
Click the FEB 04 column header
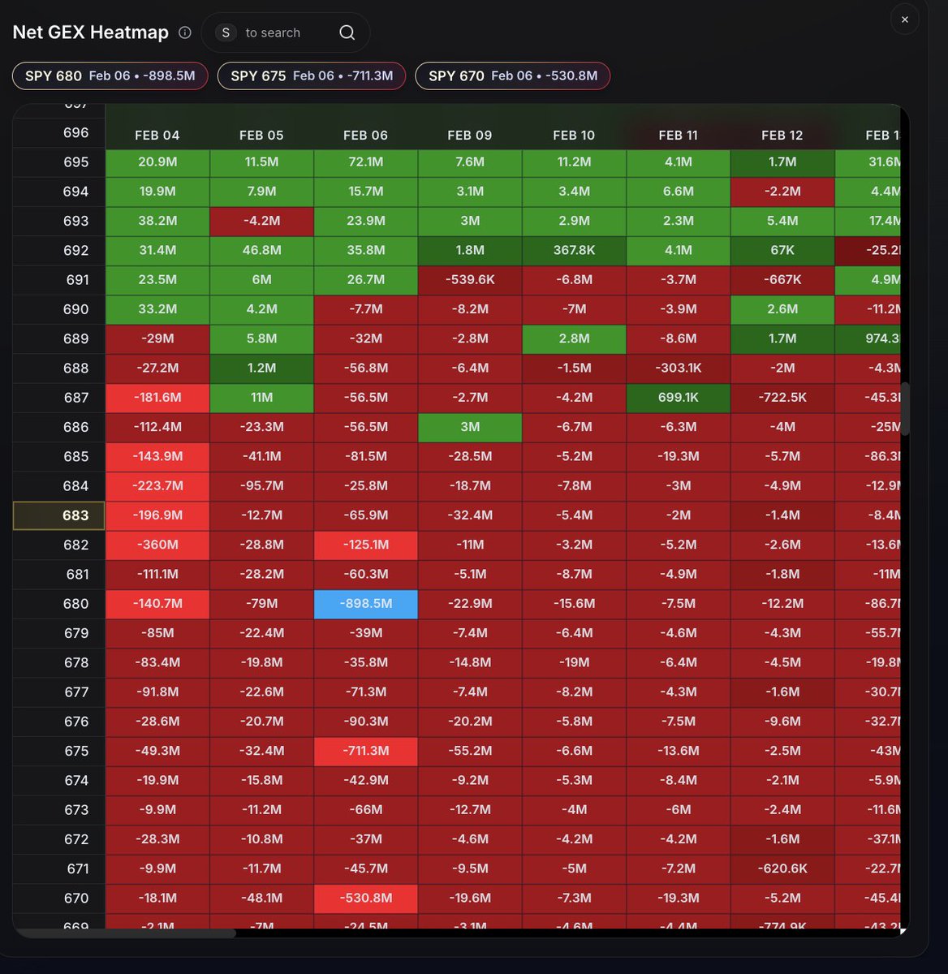tap(157, 136)
